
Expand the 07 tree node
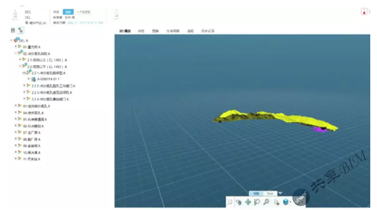pyautogui.click(x=16, y=132)
